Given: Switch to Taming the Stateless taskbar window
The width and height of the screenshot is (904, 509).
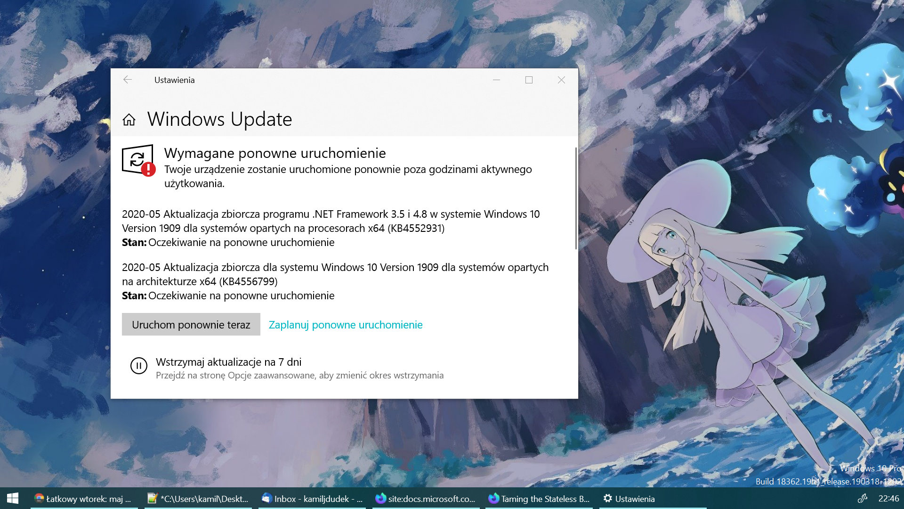Looking at the screenshot, I should [x=539, y=499].
